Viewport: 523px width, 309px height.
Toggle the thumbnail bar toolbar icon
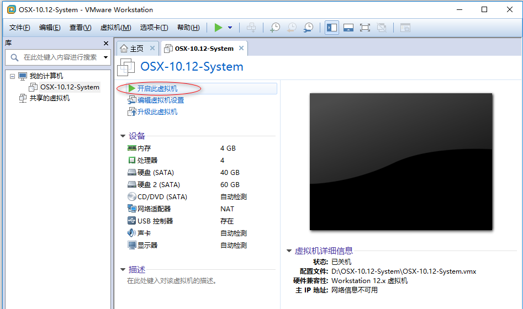click(x=348, y=28)
